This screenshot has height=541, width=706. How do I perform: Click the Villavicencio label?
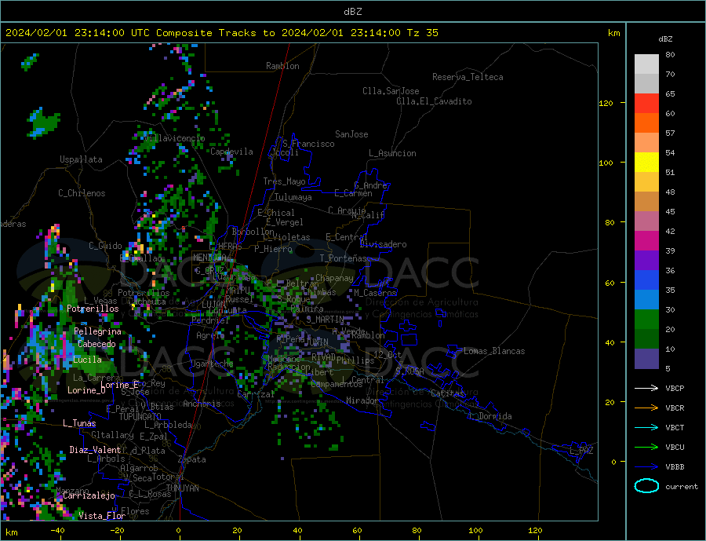coord(174,138)
